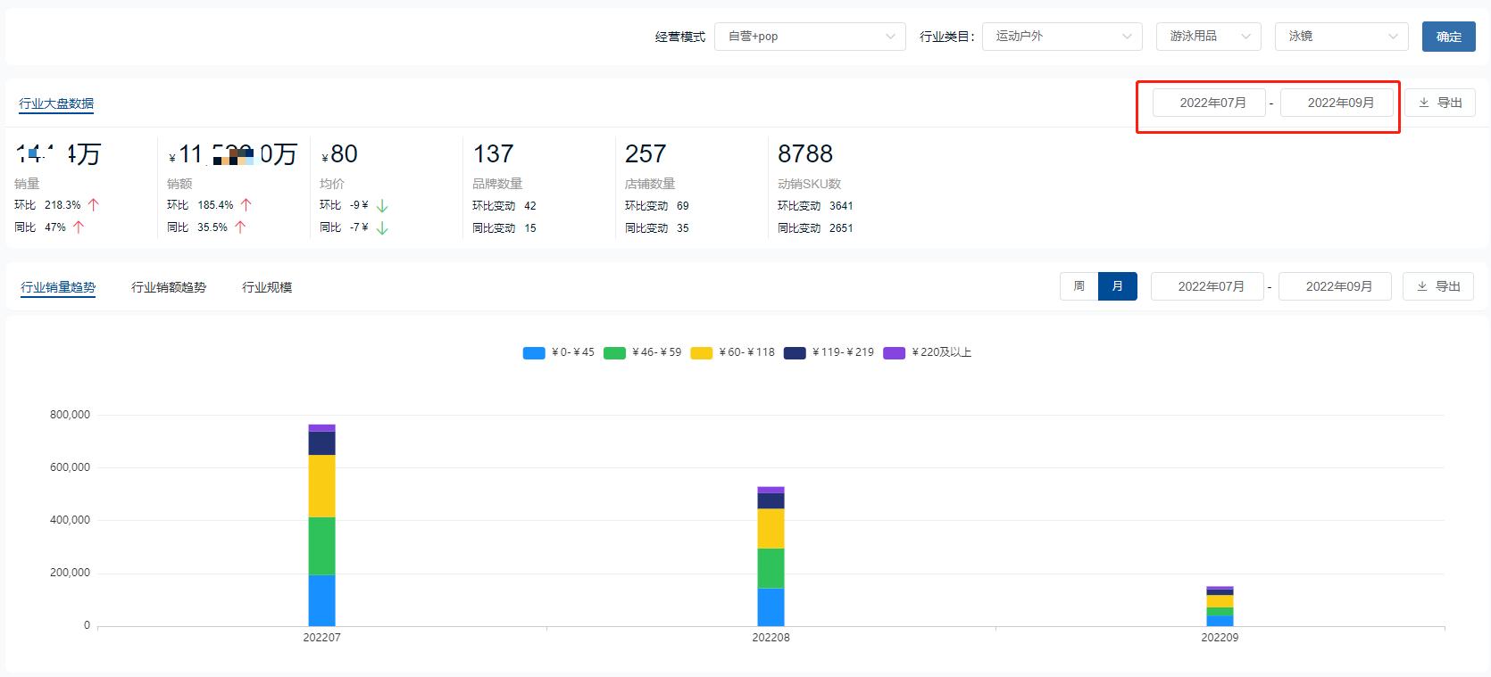Click 动销SKU数 环比变动 3641
This screenshot has width=1491, height=677.
point(841,205)
